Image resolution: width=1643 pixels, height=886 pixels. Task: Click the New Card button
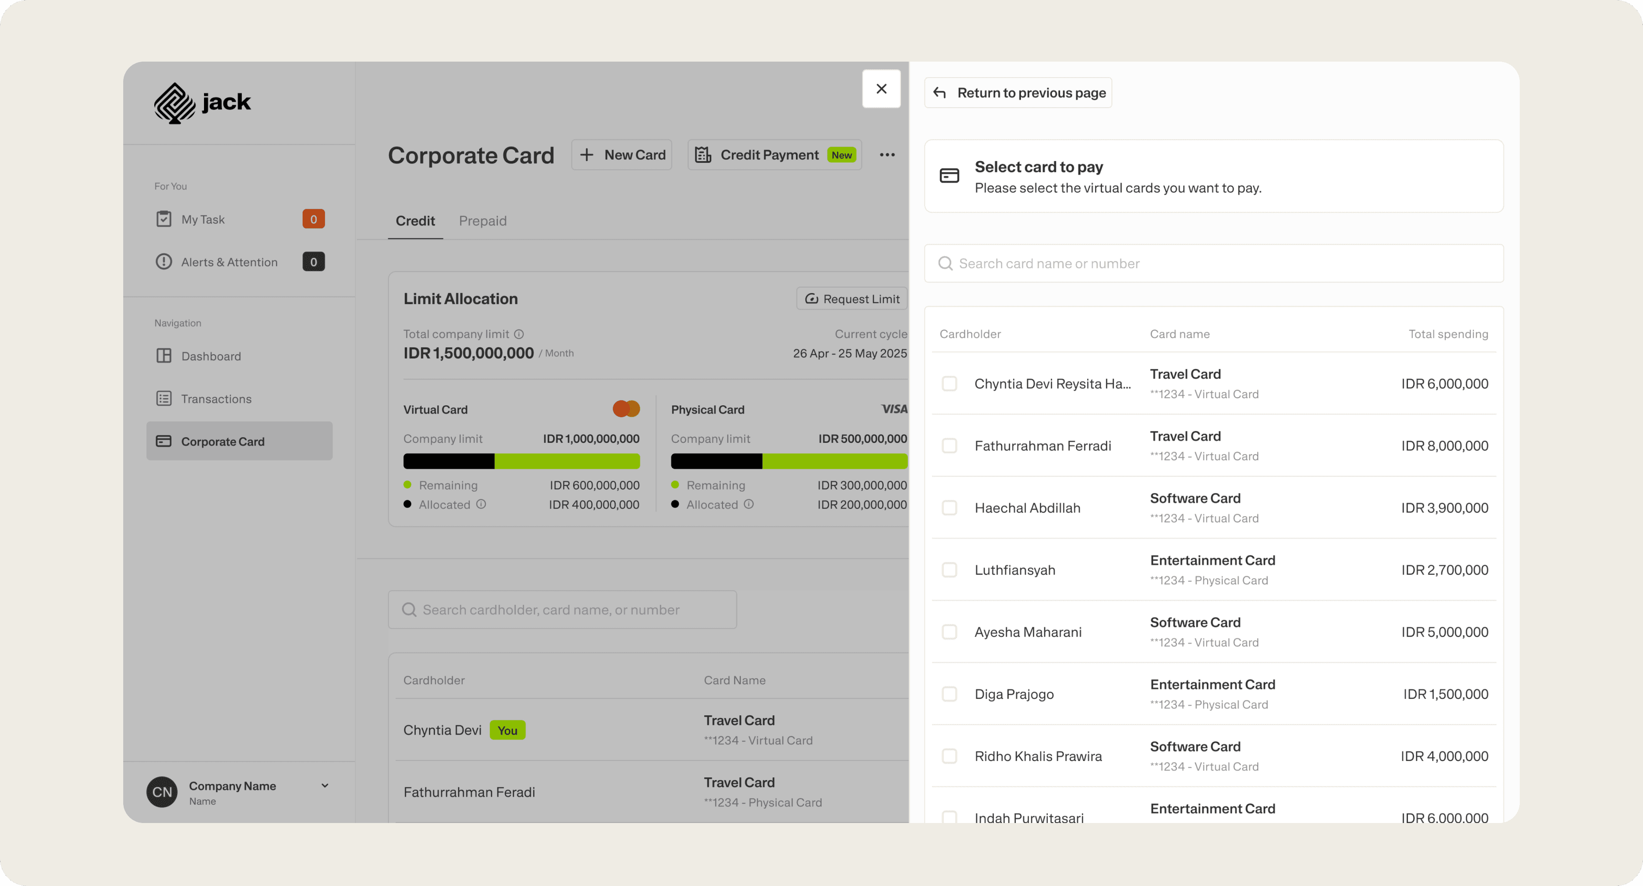click(x=622, y=154)
